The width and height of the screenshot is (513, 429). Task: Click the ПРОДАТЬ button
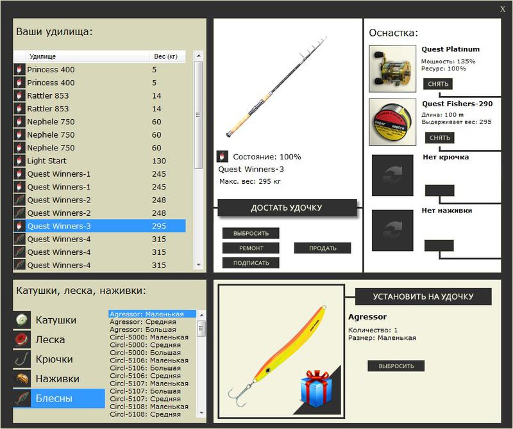click(x=323, y=248)
